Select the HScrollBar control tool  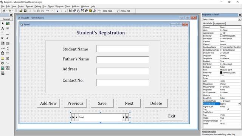(3, 48)
